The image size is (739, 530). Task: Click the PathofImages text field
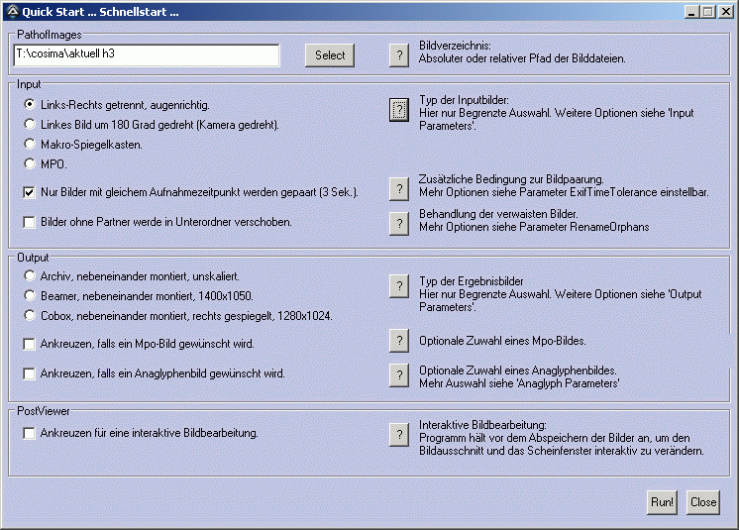click(147, 55)
